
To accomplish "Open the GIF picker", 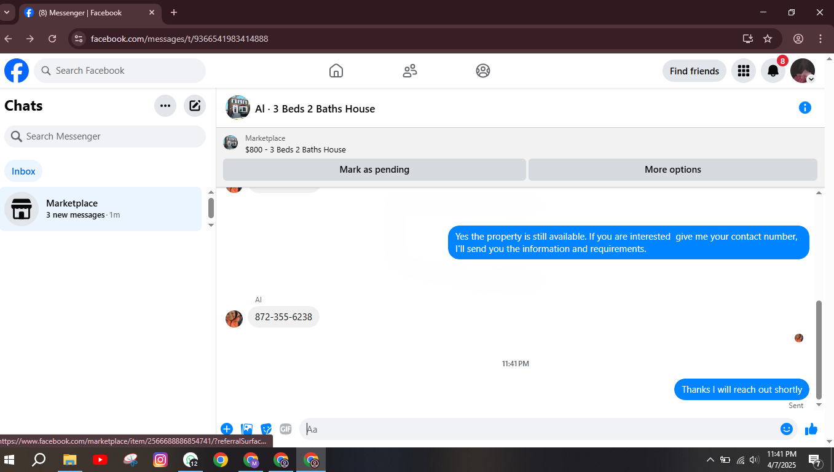I will [286, 429].
